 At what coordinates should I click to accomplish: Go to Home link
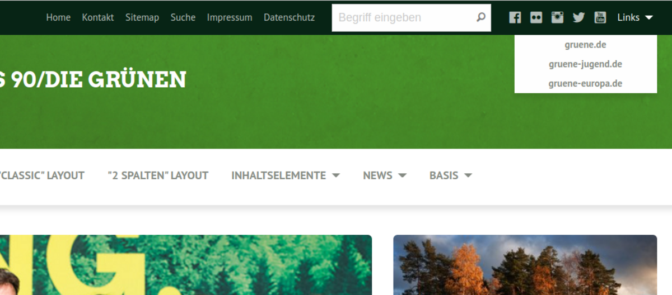pos(58,17)
